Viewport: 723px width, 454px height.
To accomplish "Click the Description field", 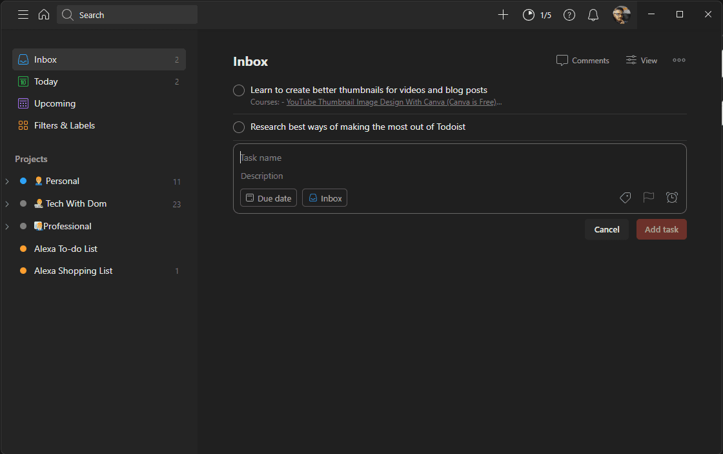I will coord(460,176).
